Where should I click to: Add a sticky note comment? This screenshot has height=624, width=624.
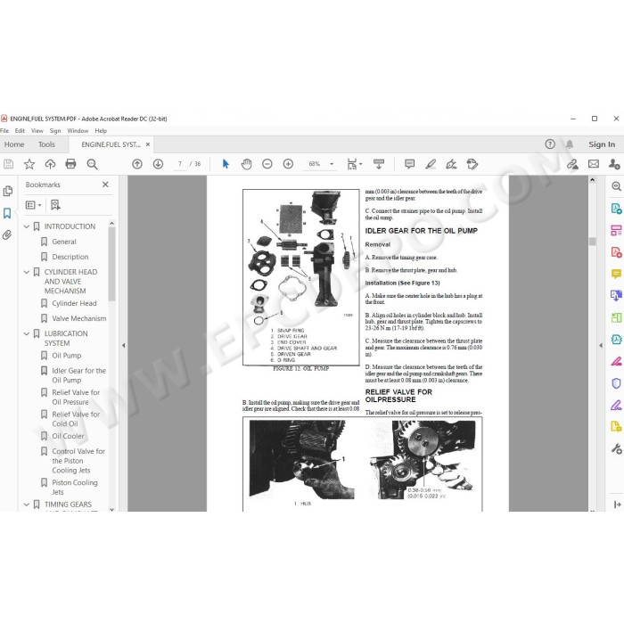(409, 164)
